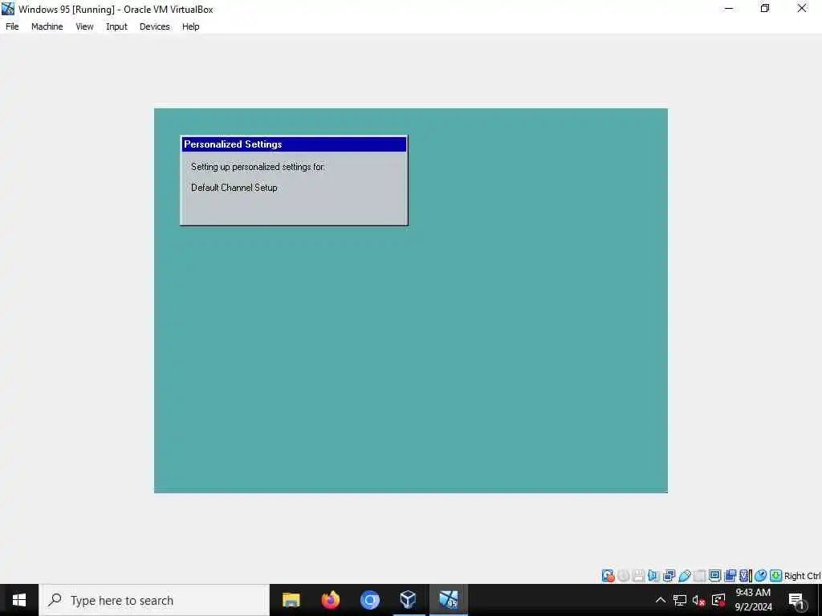Click the greyed shared folders indicator icon
Image resolution: width=822 pixels, height=616 pixels.
tap(699, 576)
